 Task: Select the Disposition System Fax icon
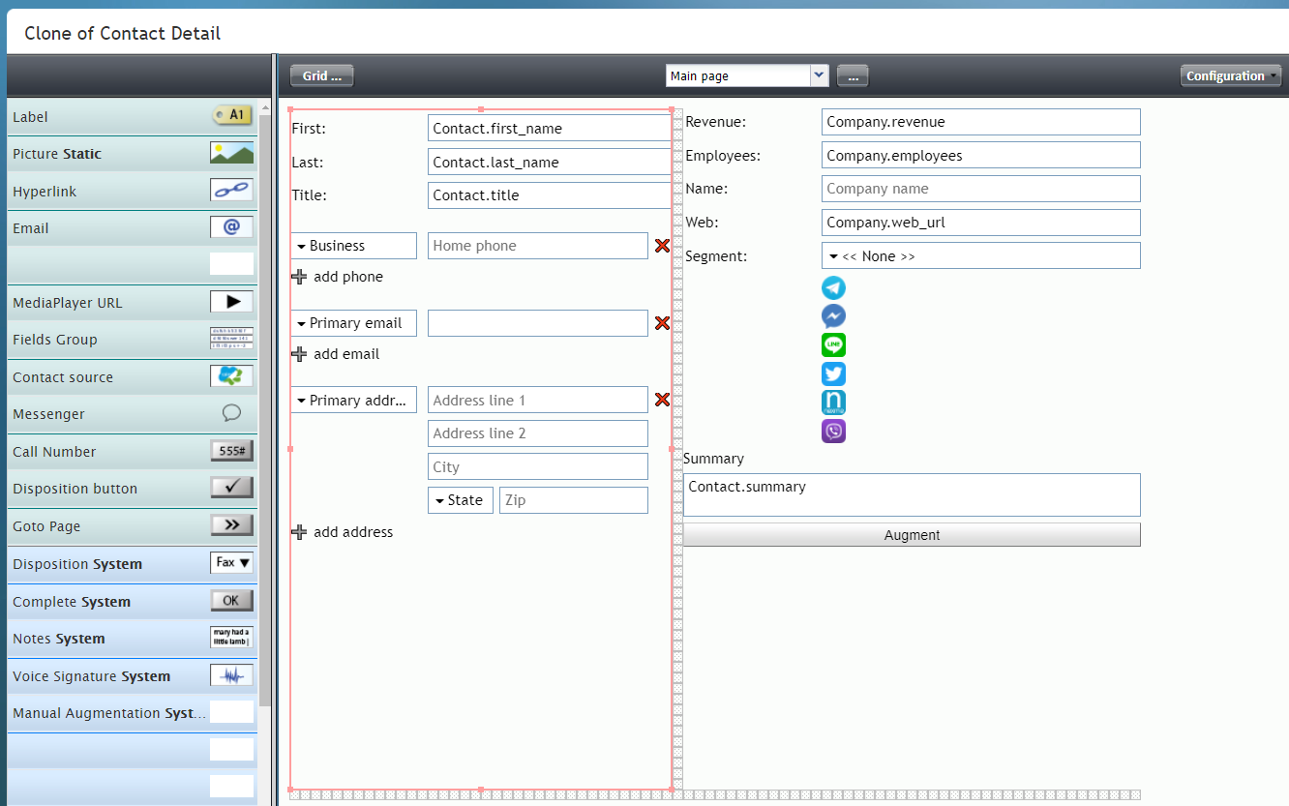coord(232,562)
